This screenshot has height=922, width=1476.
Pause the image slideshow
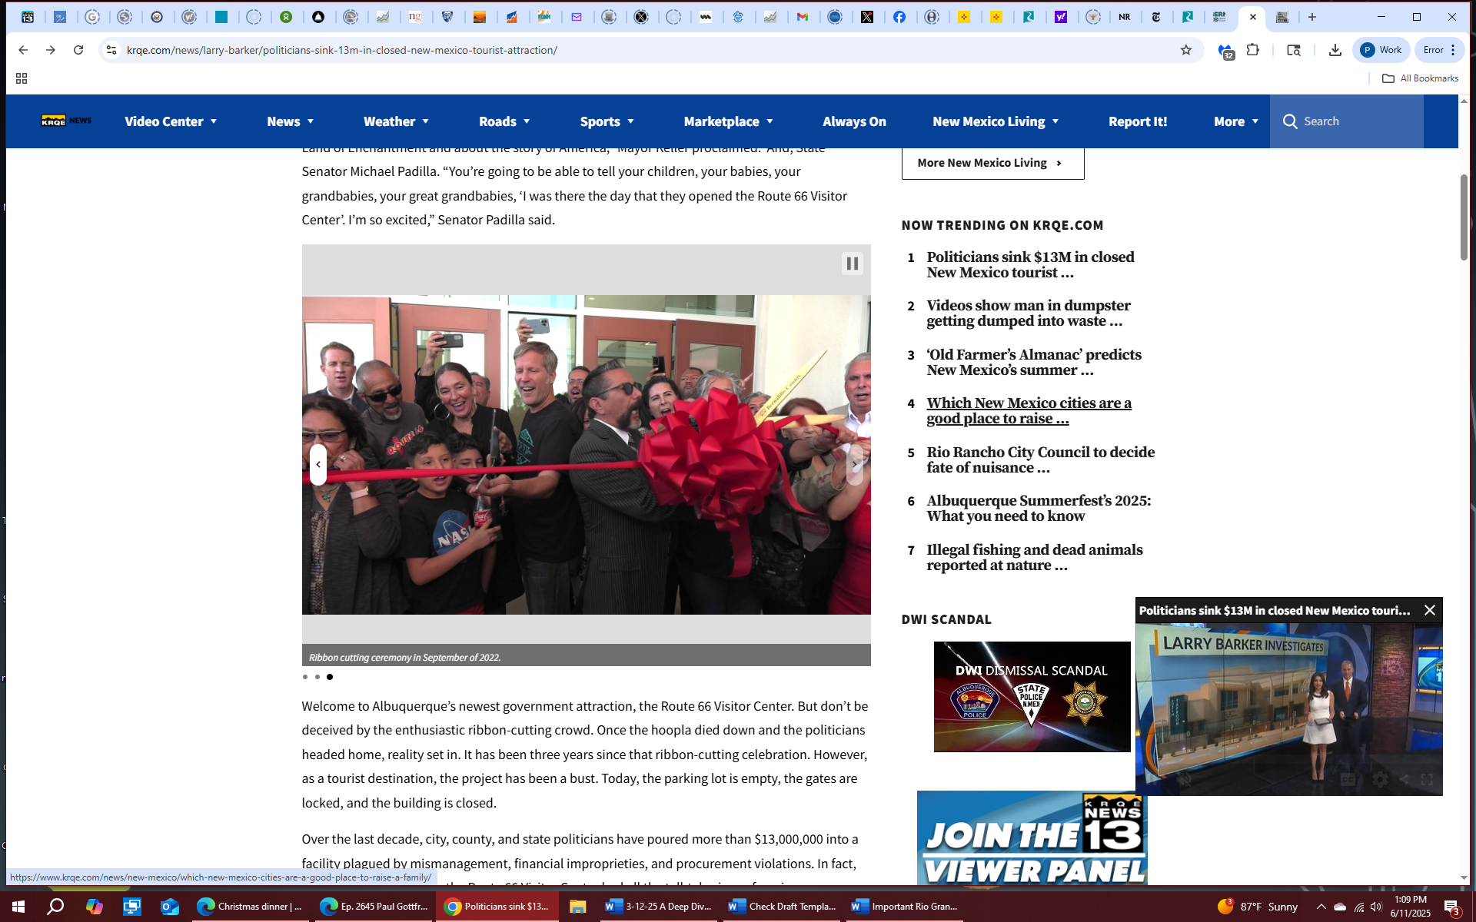click(x=852, y=264)
